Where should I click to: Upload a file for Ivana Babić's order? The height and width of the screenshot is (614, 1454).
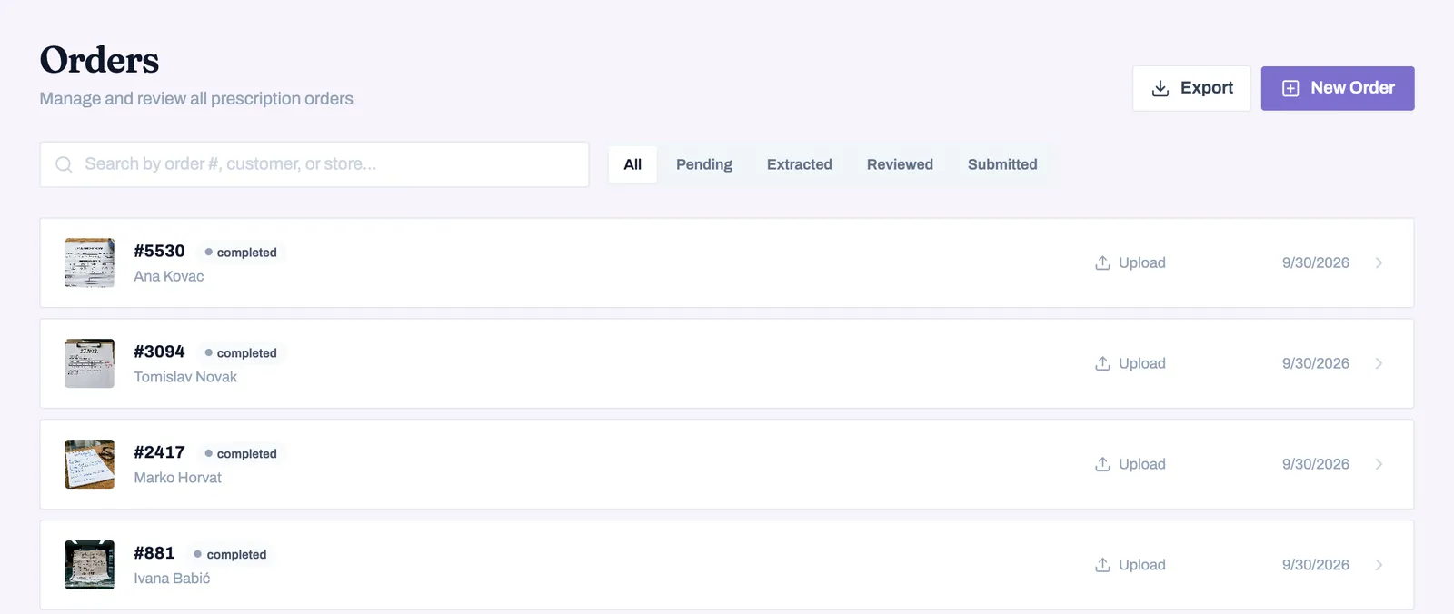[1130, 565]
